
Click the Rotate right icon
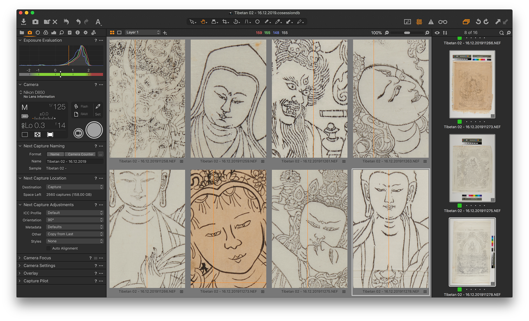point(486,22)
